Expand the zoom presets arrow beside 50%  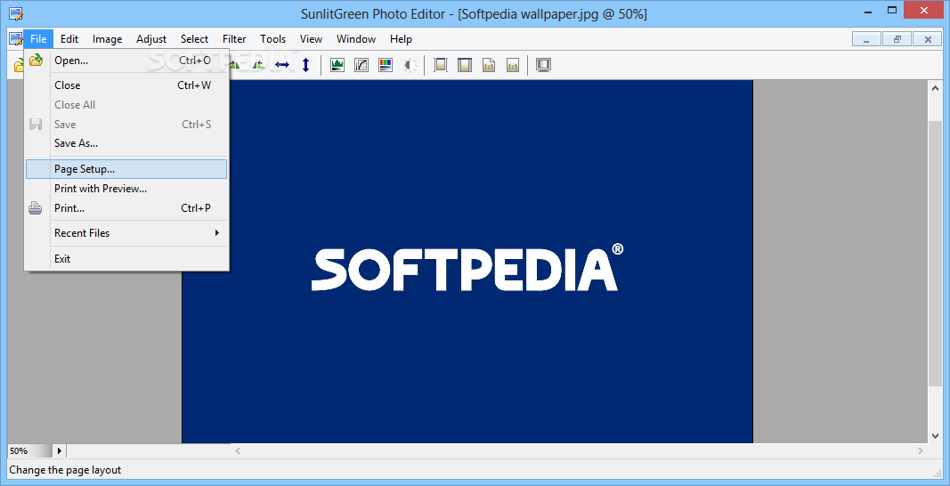(60, 451)
